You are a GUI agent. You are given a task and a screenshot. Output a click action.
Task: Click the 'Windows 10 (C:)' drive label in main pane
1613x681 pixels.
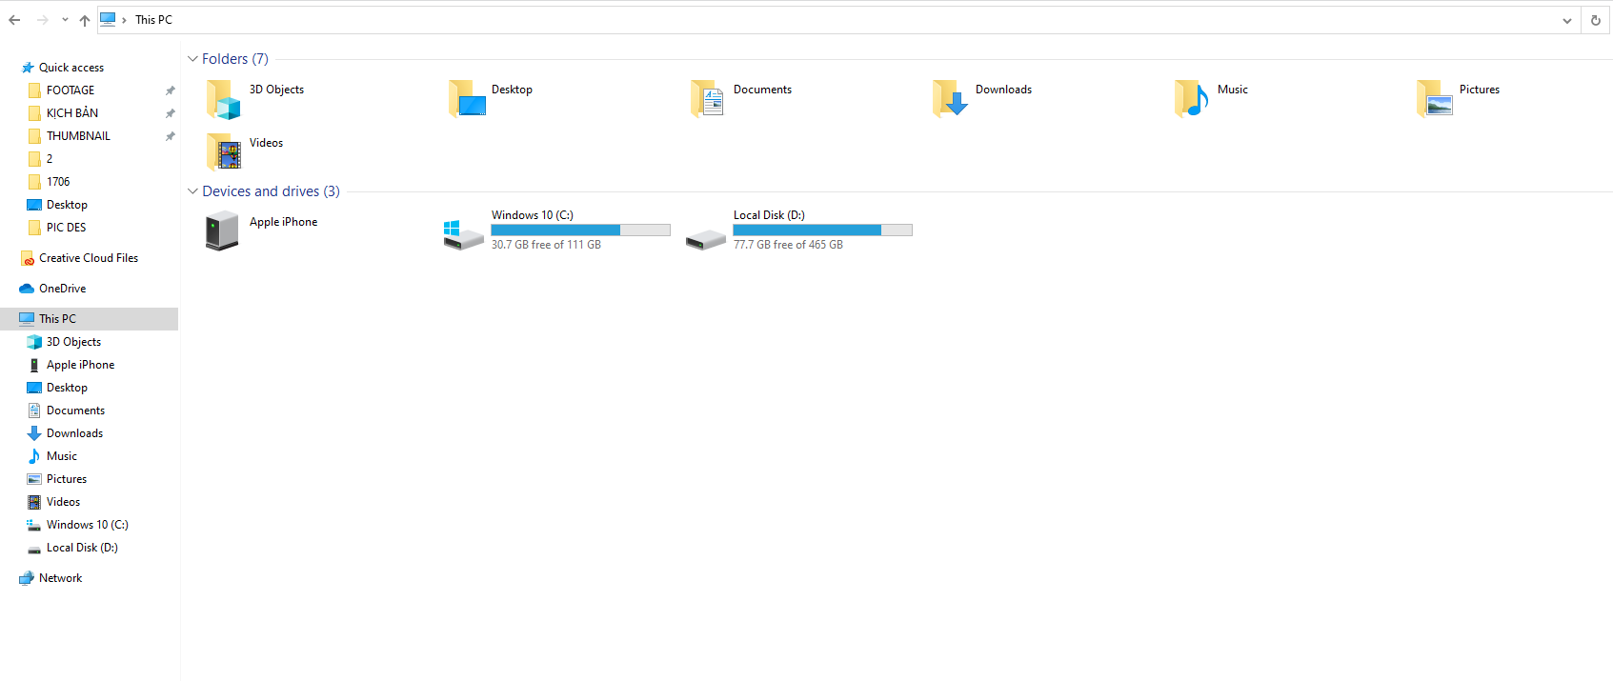533,215
